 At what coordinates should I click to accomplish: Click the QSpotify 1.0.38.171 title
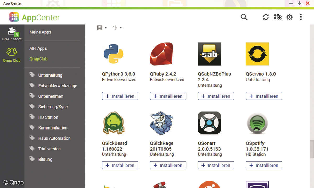(x=257, y=146)
